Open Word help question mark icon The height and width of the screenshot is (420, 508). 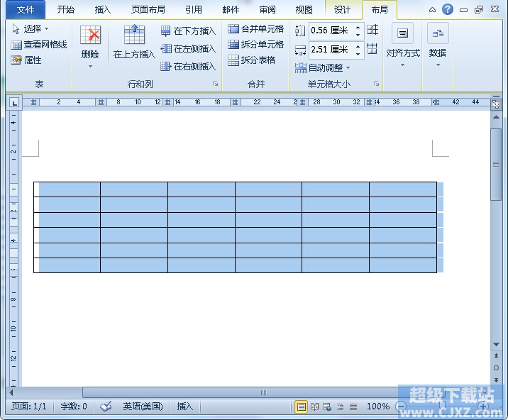click(448, 9)
